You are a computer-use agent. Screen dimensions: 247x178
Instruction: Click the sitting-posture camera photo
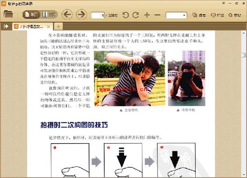click(129, 78)
